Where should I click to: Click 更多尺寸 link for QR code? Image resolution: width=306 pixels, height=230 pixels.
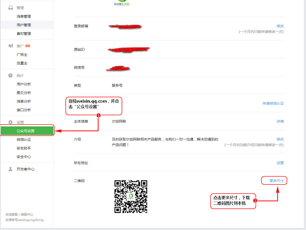point(276,181)
